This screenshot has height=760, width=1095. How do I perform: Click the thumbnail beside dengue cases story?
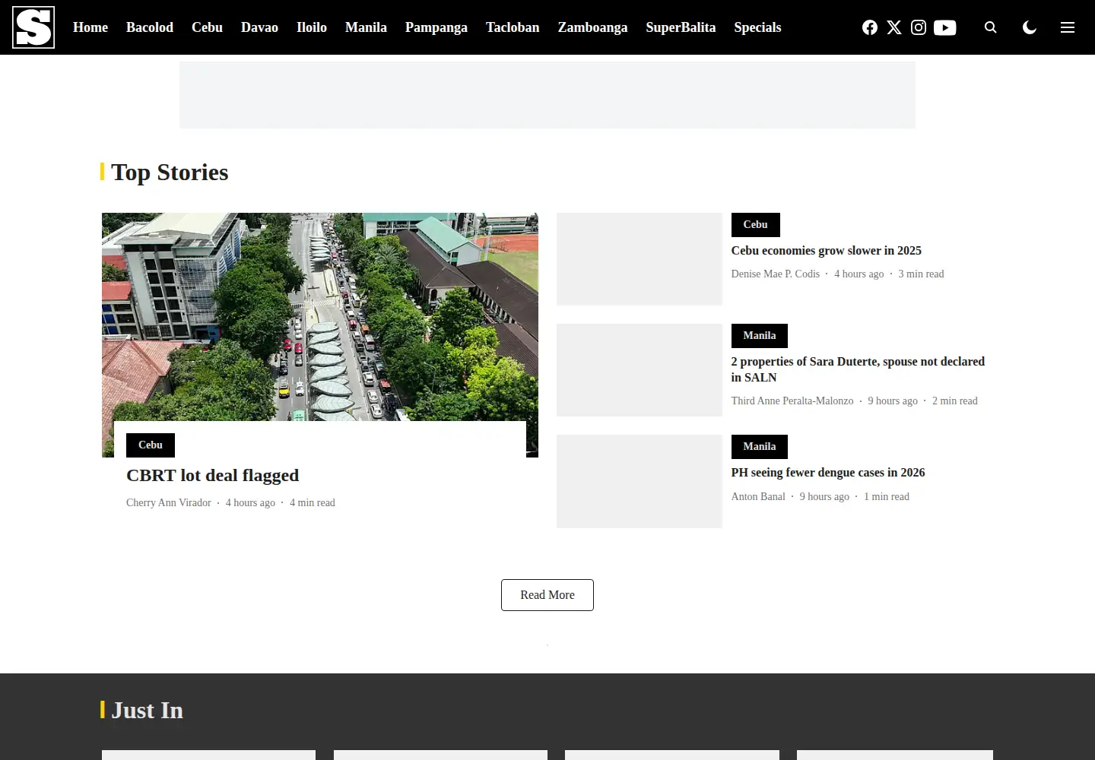[x=640, y=481]
